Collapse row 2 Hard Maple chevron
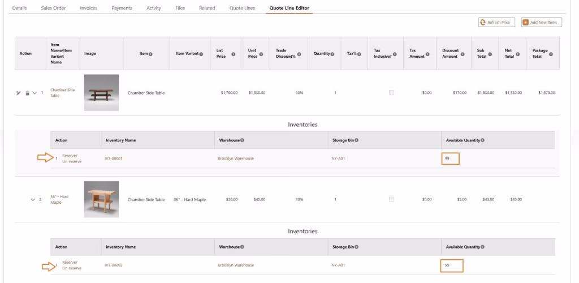The height and width of the screenshot is (283, 579). tap(33, 199)
